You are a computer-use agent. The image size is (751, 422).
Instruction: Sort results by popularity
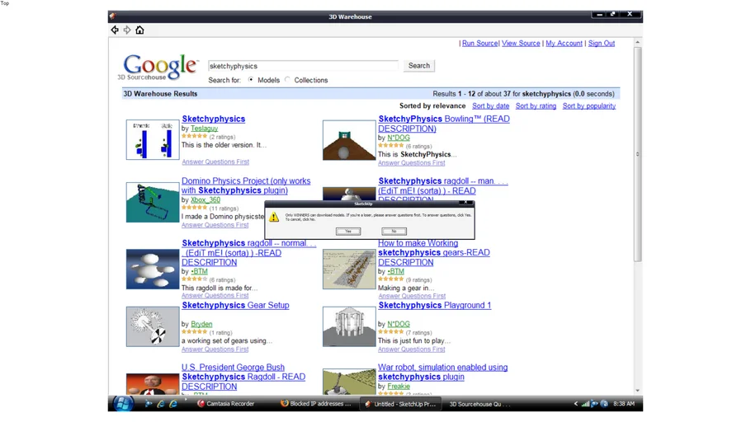coord(588,105)
